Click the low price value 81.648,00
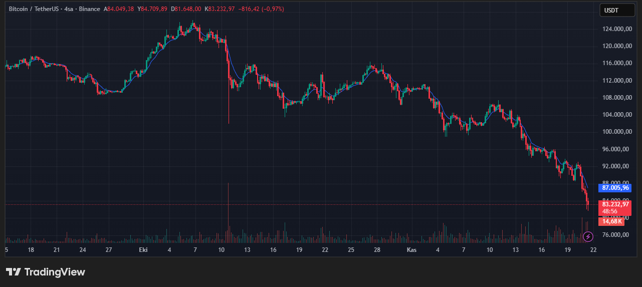The width and height of the screenshot is (642, 287). tap(188, 9)
